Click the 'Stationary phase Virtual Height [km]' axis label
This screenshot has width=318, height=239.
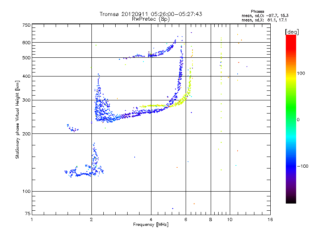point(17,120)
